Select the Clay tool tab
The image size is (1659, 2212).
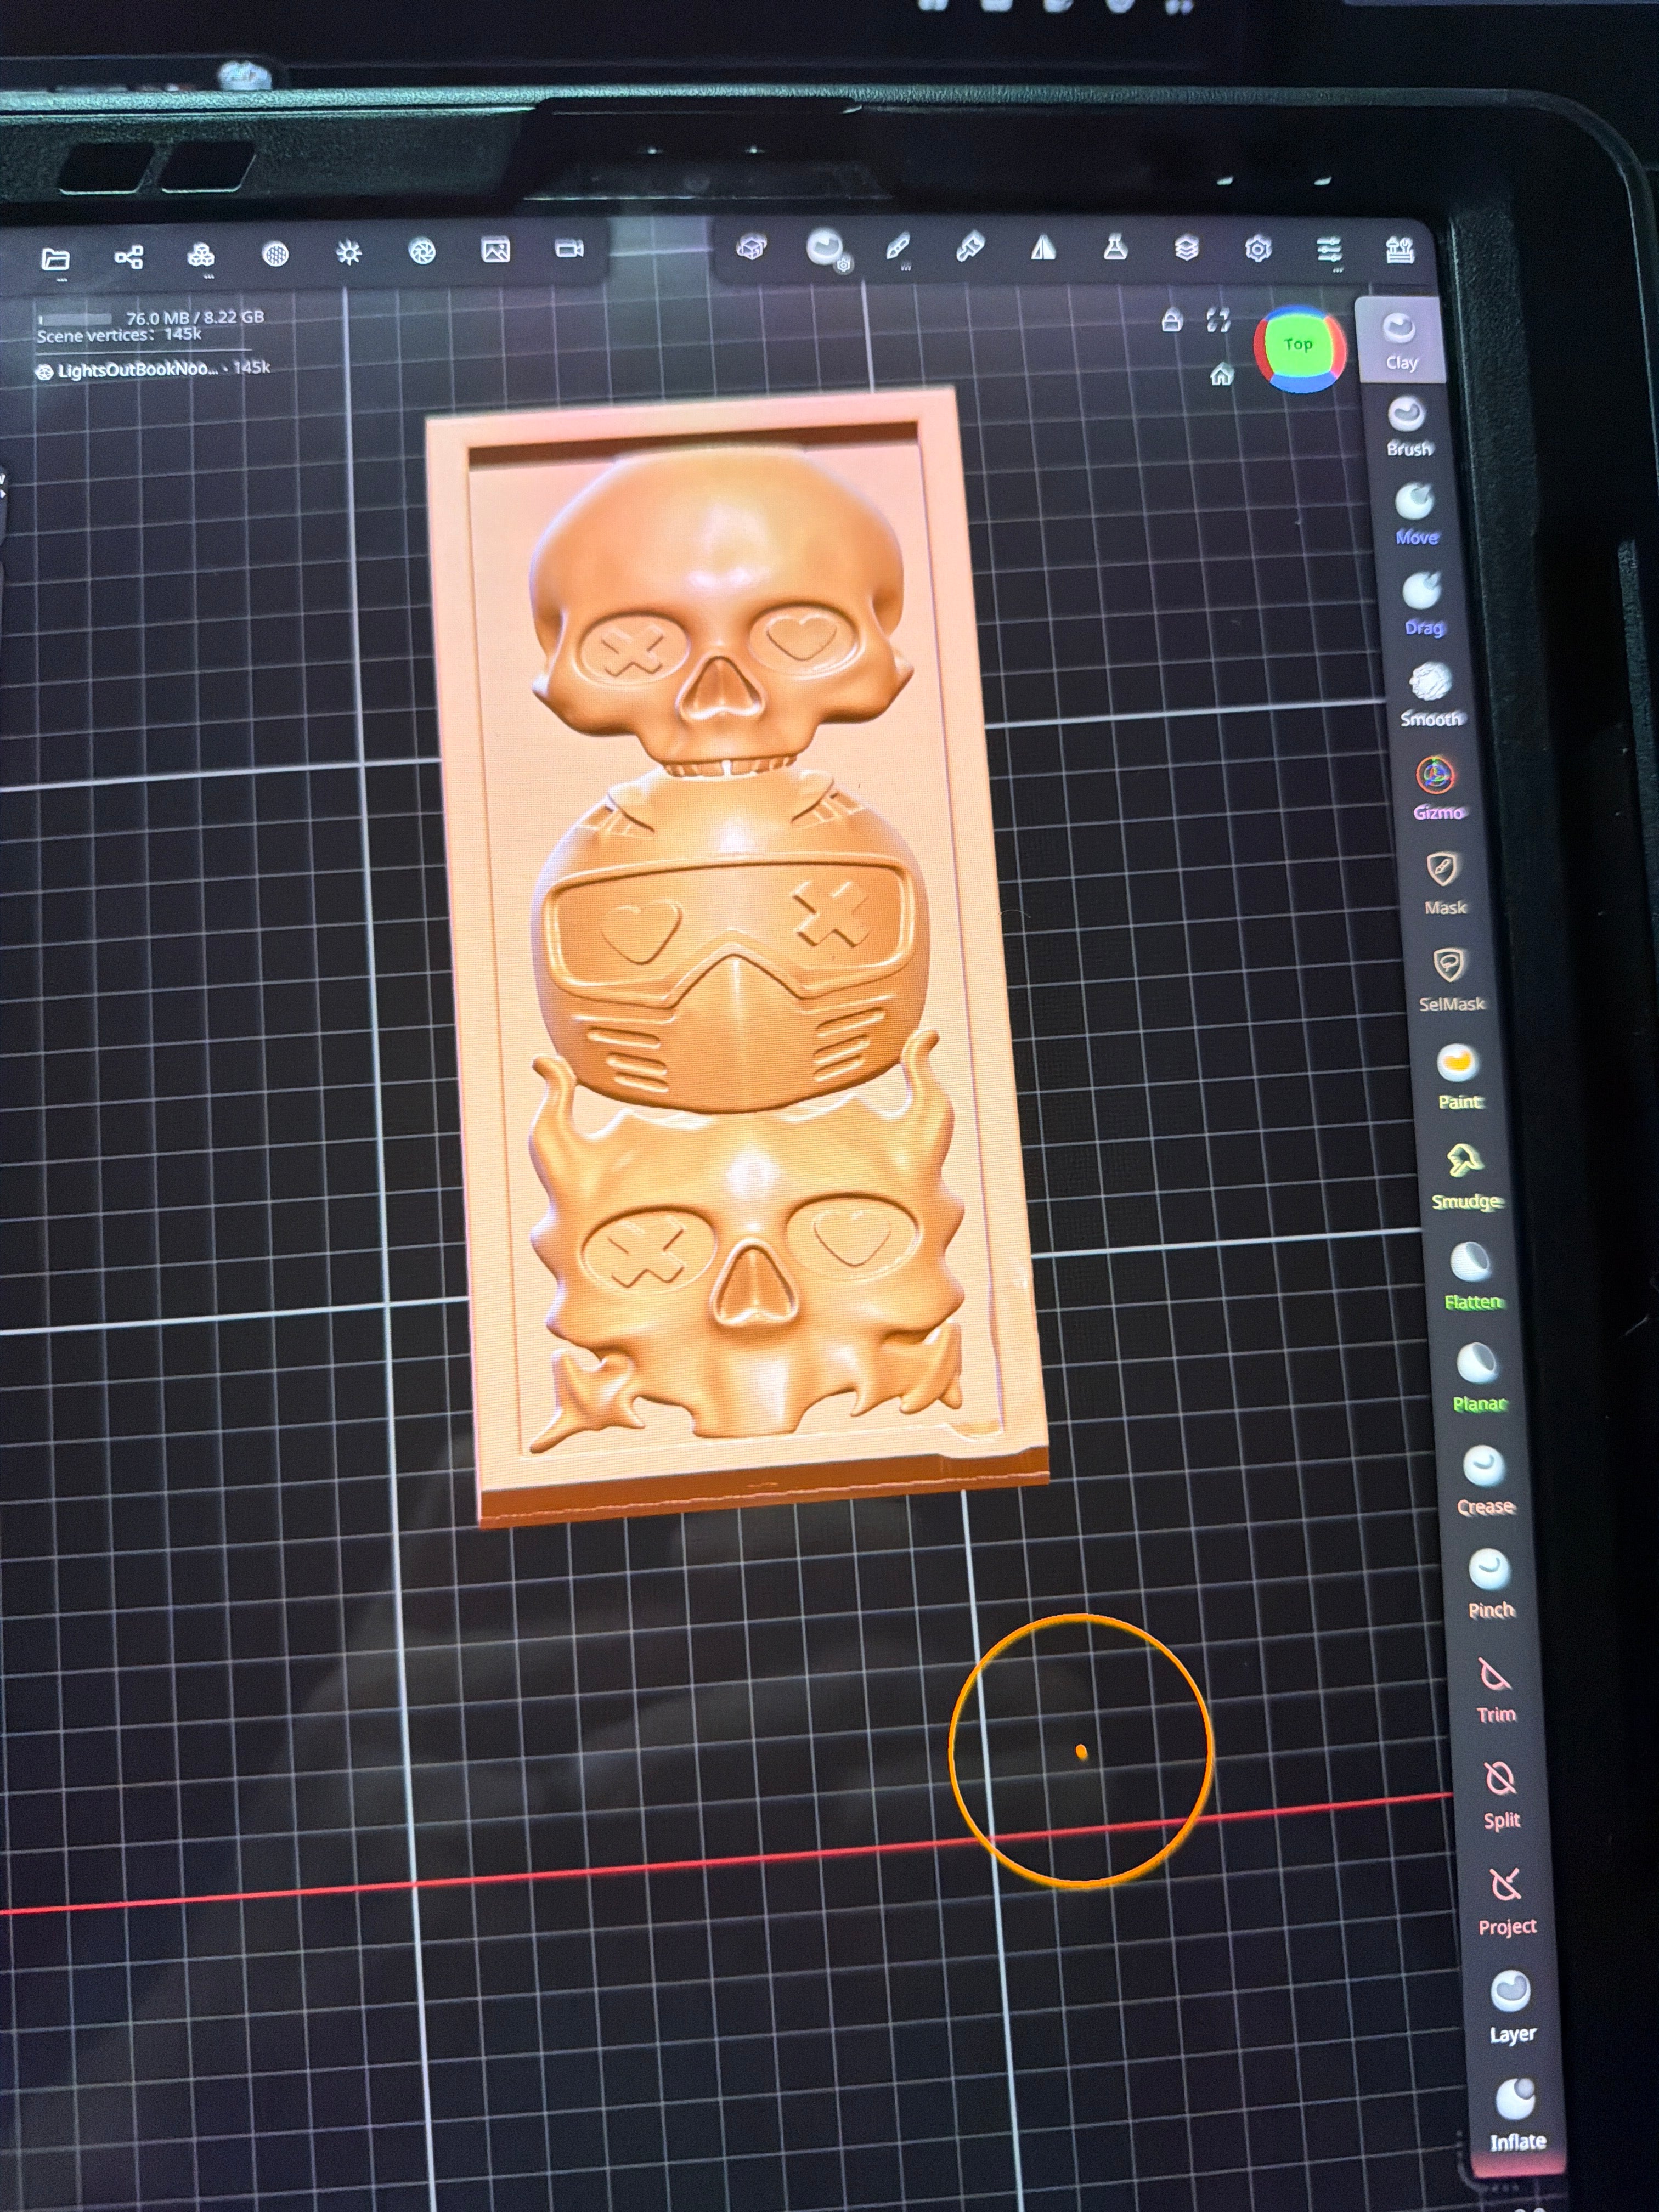click(x=1400, y=340)
